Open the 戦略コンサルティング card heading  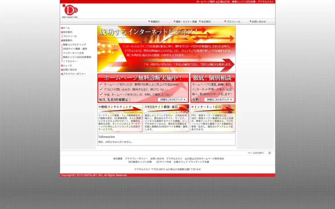coord(116,107)
